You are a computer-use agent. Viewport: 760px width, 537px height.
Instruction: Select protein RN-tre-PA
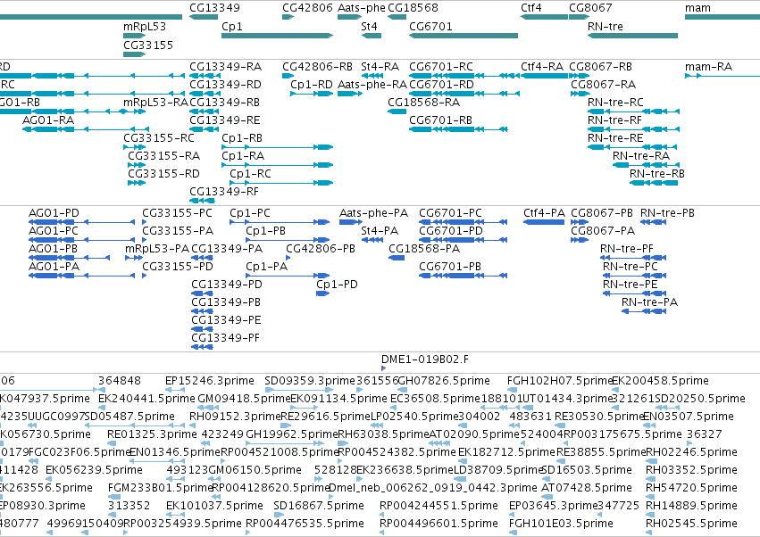pos(649,302)
